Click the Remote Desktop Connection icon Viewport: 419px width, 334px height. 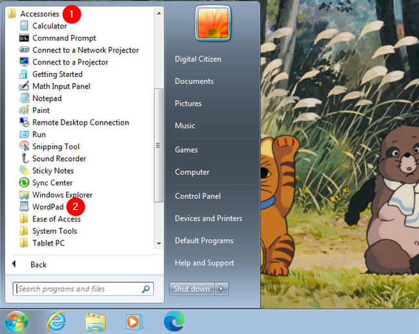(24, 122)
